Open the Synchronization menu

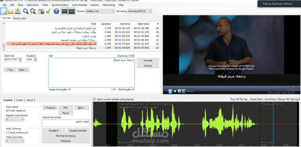point(60,5)
